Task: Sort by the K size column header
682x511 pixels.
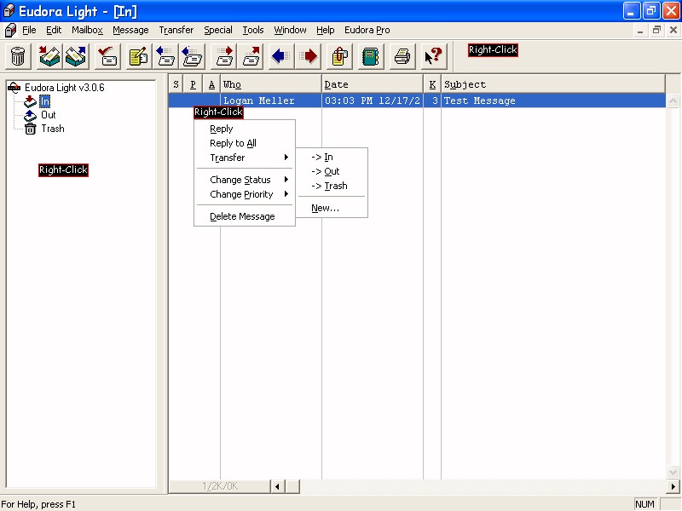Action: tap(432, 84)
